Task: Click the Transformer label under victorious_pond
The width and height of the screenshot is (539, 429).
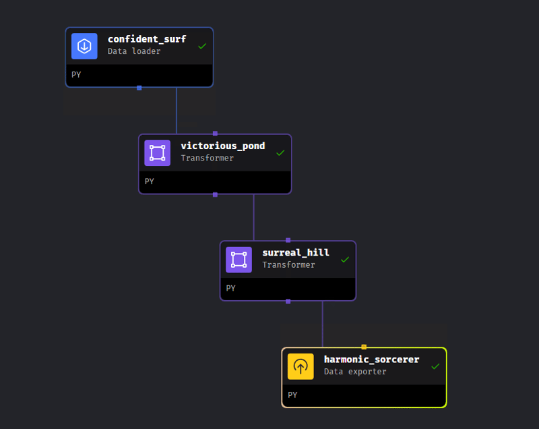Action: [x=208, y=158]
